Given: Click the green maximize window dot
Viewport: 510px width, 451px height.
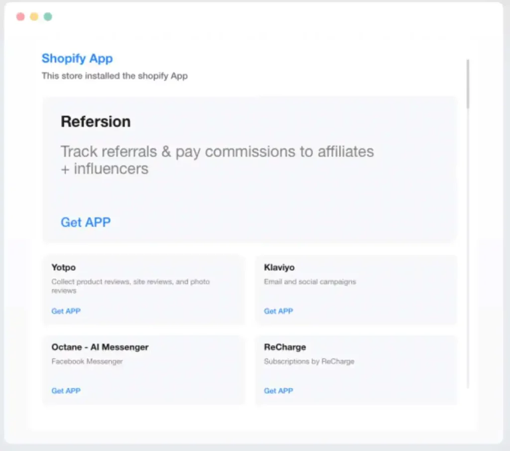Looking at the screenshot, I should point(48,16).
